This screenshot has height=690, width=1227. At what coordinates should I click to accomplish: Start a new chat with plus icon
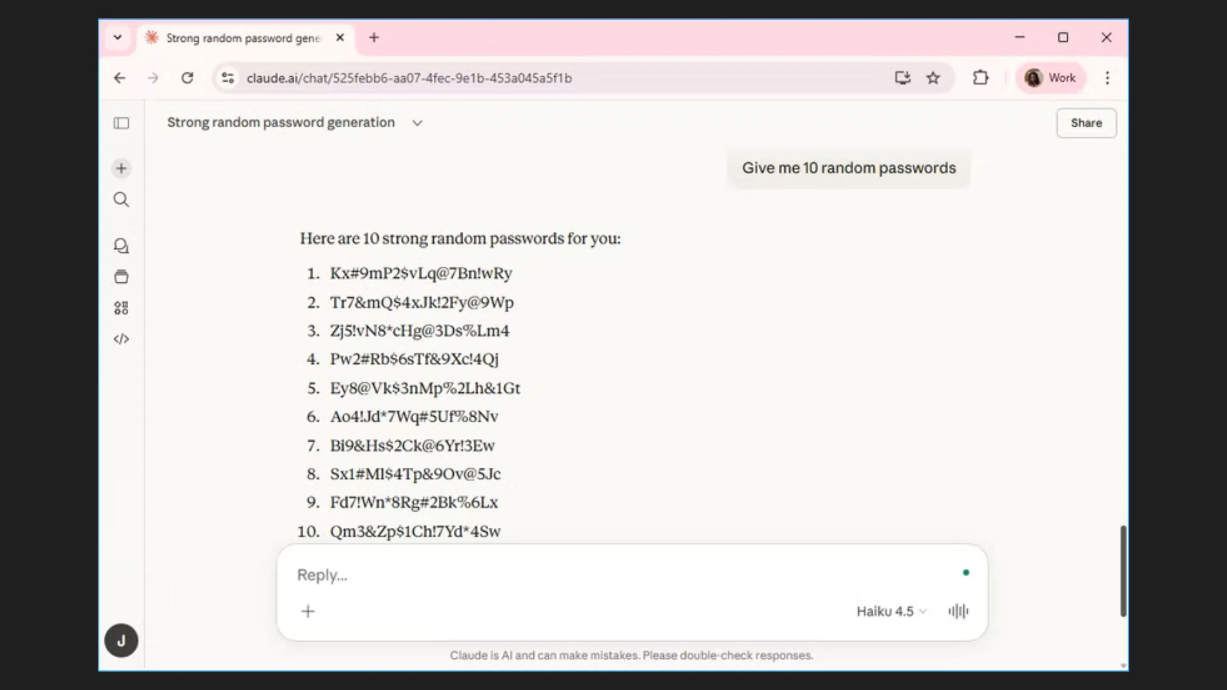tap(121, 168)
